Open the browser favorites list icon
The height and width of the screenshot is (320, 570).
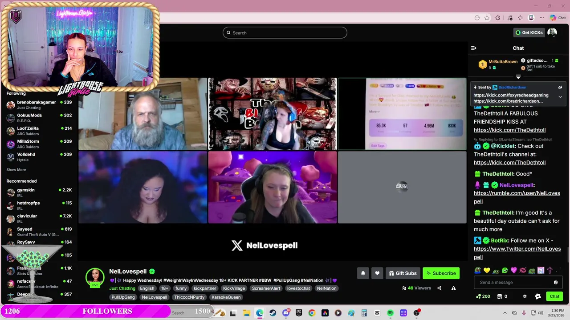pyautogui.click(x=520, y=18)
